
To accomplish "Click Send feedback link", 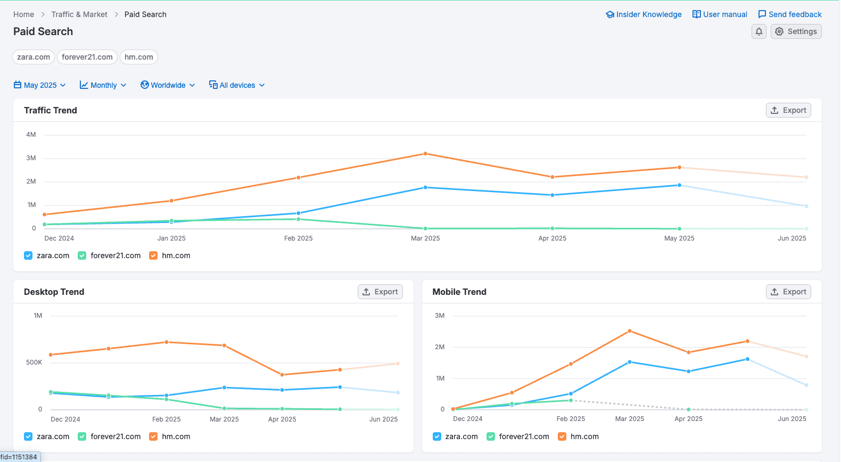I will pos(790,14).
